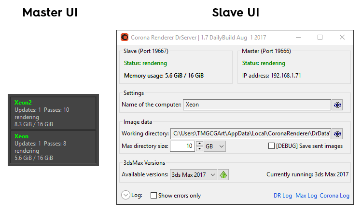Open Available versions 3ds Max dropdown
362x212 pixels.
pyautogui.click(x=194, y=174)
